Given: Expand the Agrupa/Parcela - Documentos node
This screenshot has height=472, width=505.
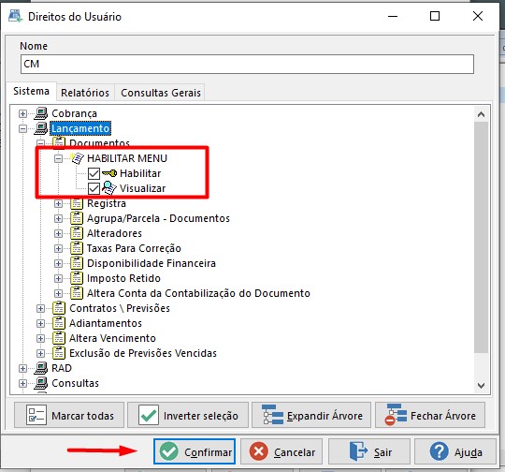Looking at the screenshot, I should point(58,218).
